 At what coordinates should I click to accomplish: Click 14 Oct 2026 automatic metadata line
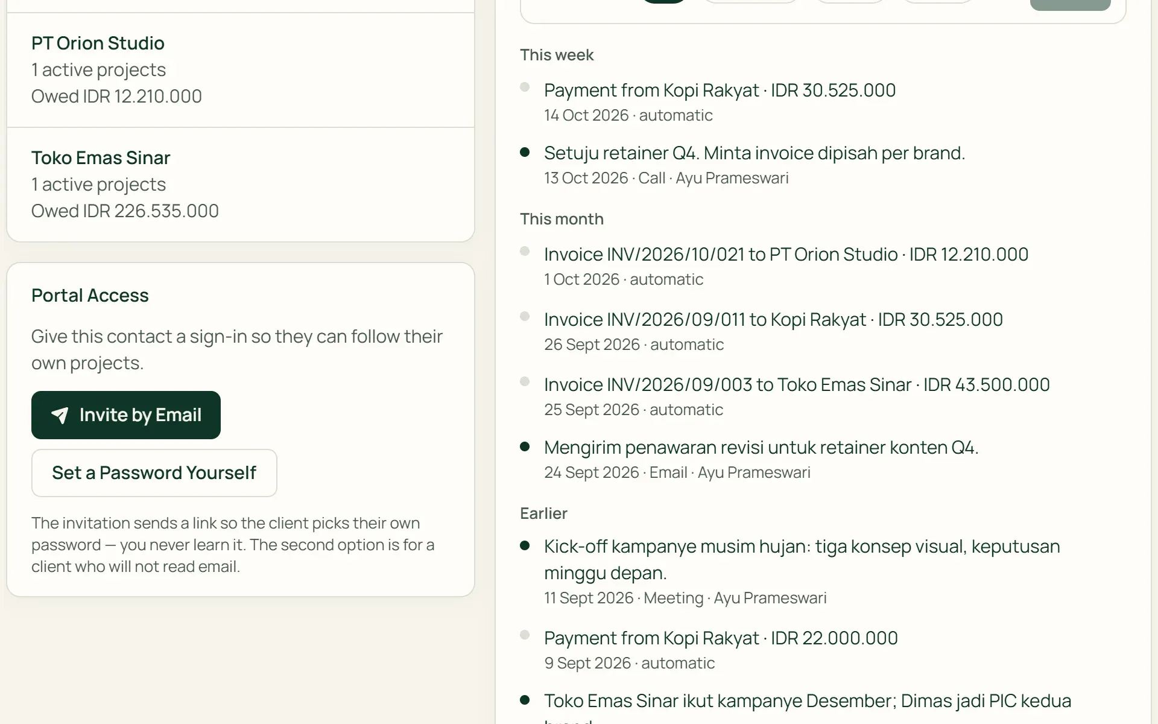click(628, 116)
